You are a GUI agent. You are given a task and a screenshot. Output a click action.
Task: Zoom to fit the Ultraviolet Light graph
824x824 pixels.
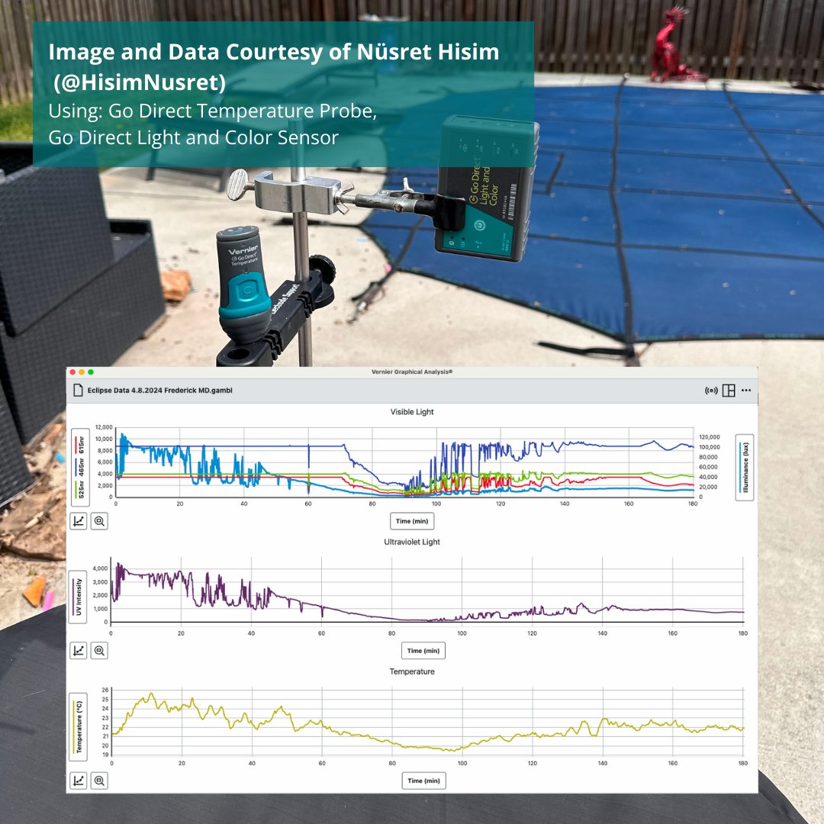click(x=98, y=650)
